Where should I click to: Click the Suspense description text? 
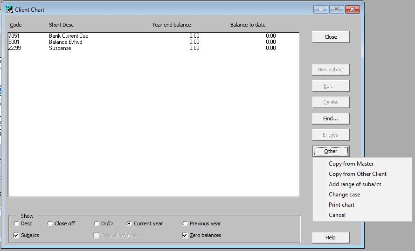tap(60, 48)
